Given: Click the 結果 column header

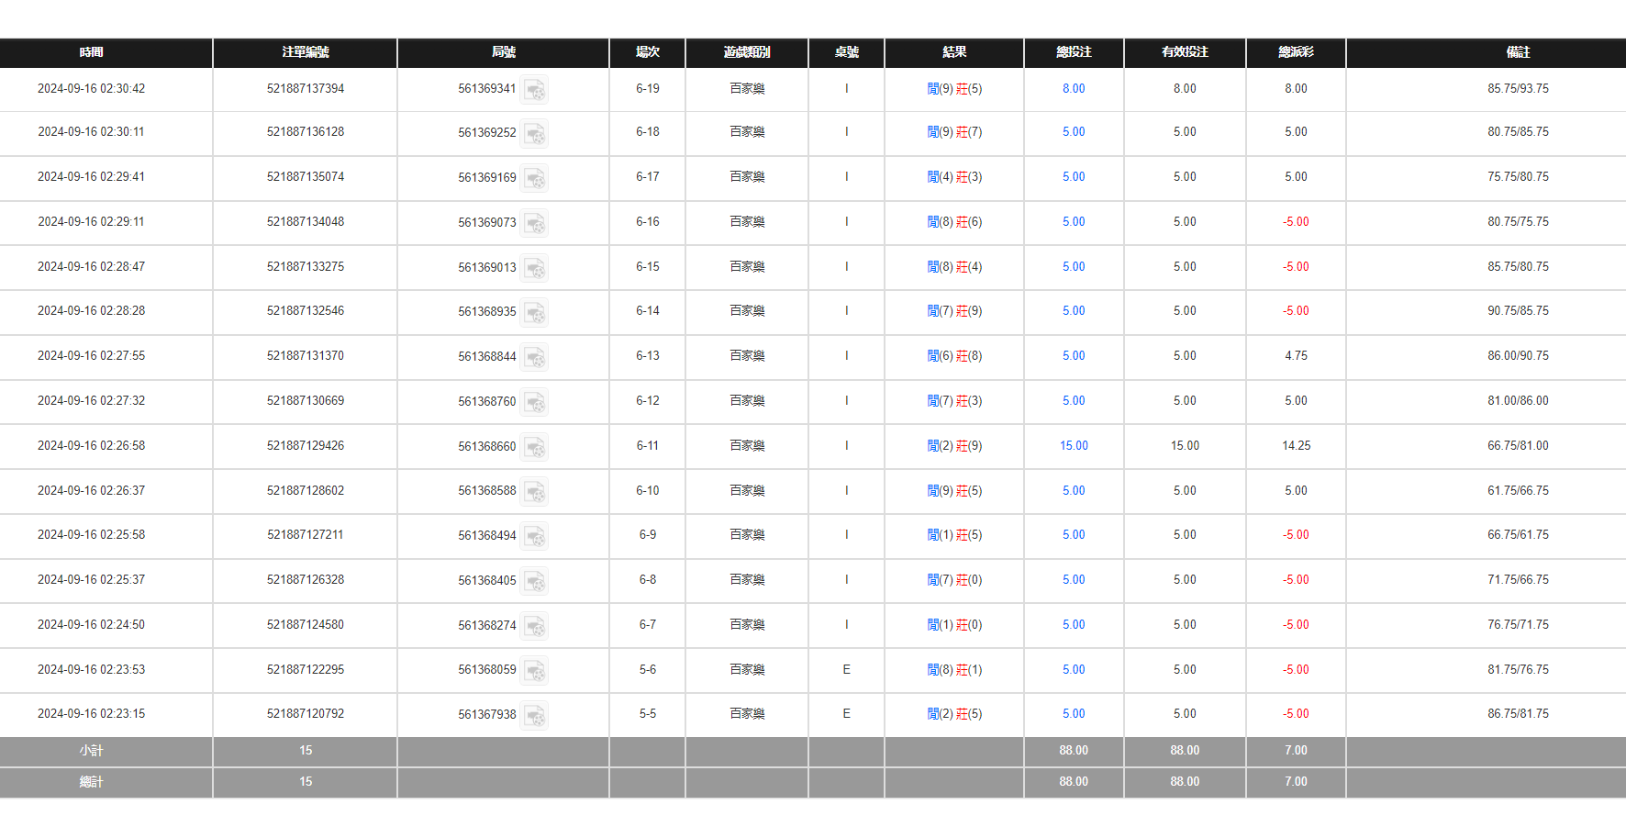Looking at the screenshot, I should click(954, 52).
